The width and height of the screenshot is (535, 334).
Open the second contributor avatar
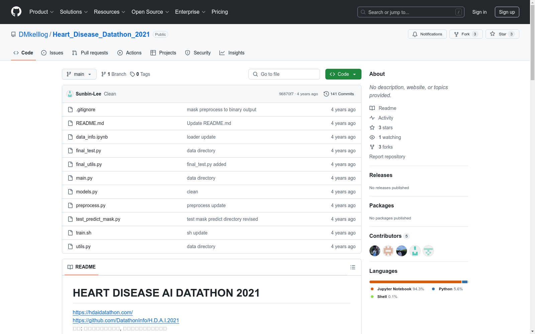388,251
